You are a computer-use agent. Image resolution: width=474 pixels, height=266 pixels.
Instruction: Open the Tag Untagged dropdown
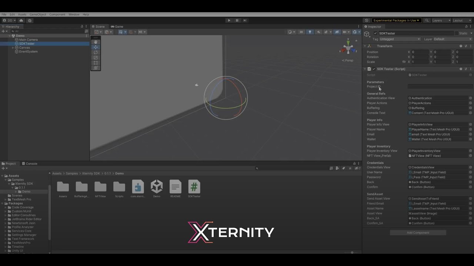pos(400,39)
